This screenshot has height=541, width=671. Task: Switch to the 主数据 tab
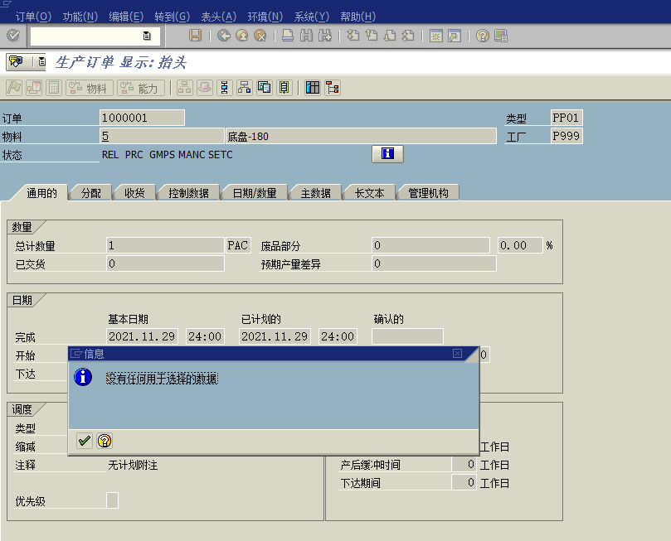(x=315, y=193)
